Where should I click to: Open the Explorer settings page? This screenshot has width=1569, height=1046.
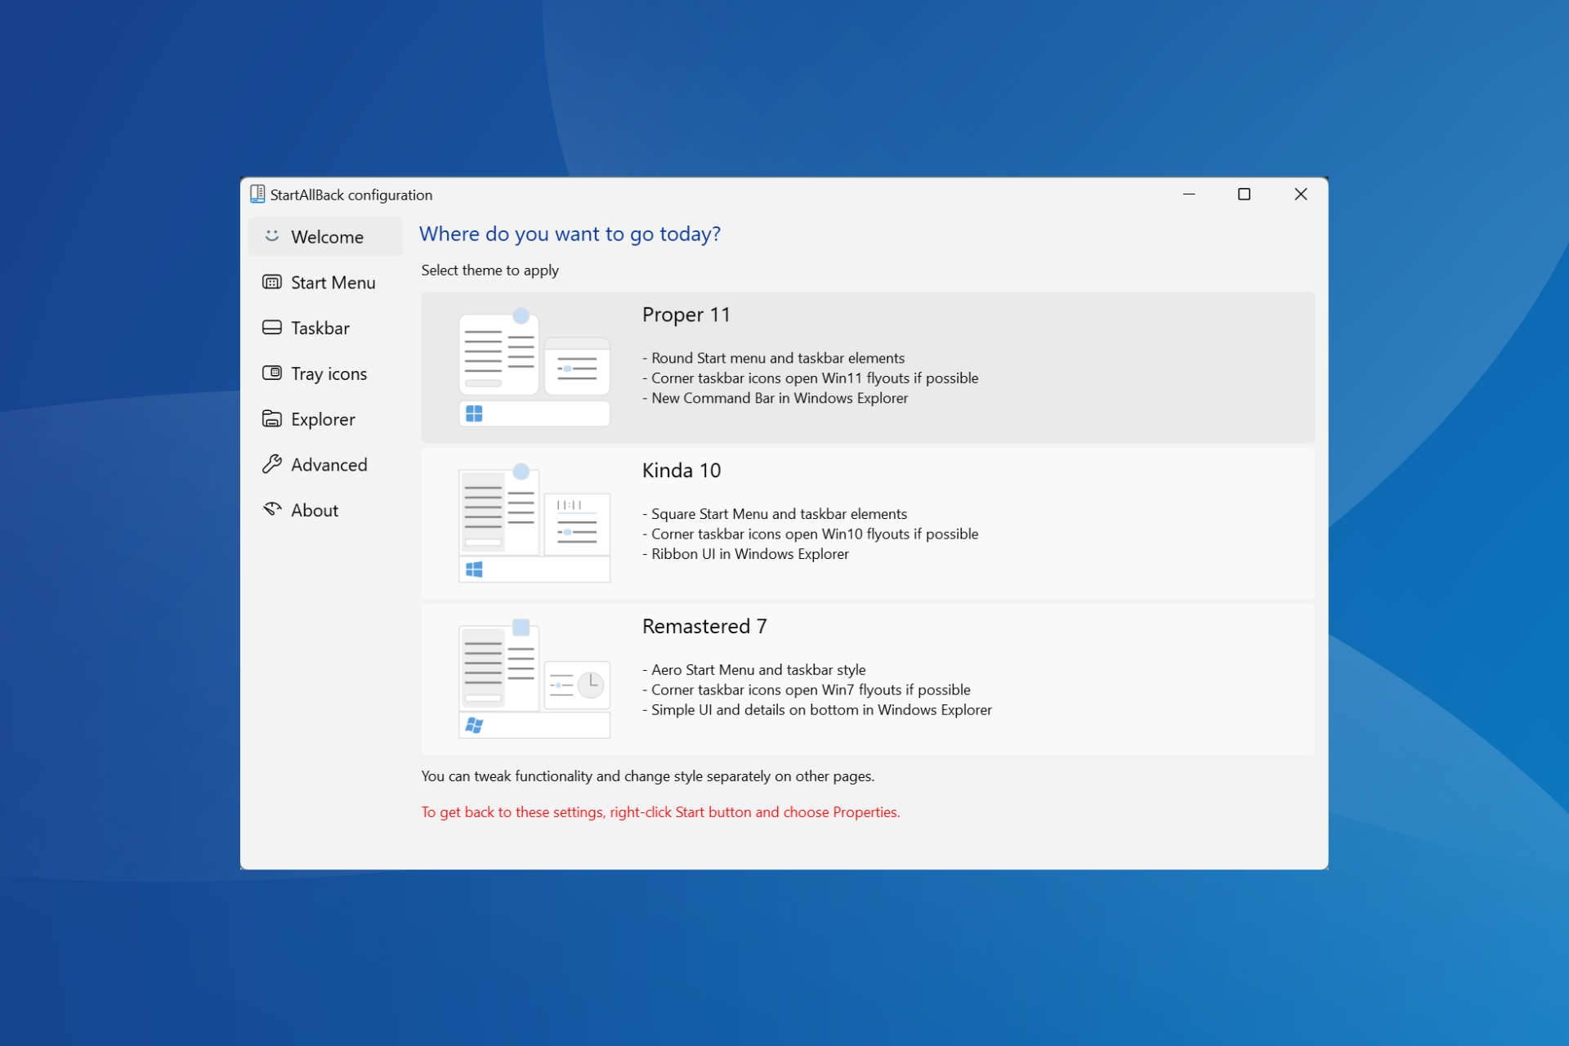point(325,419)
